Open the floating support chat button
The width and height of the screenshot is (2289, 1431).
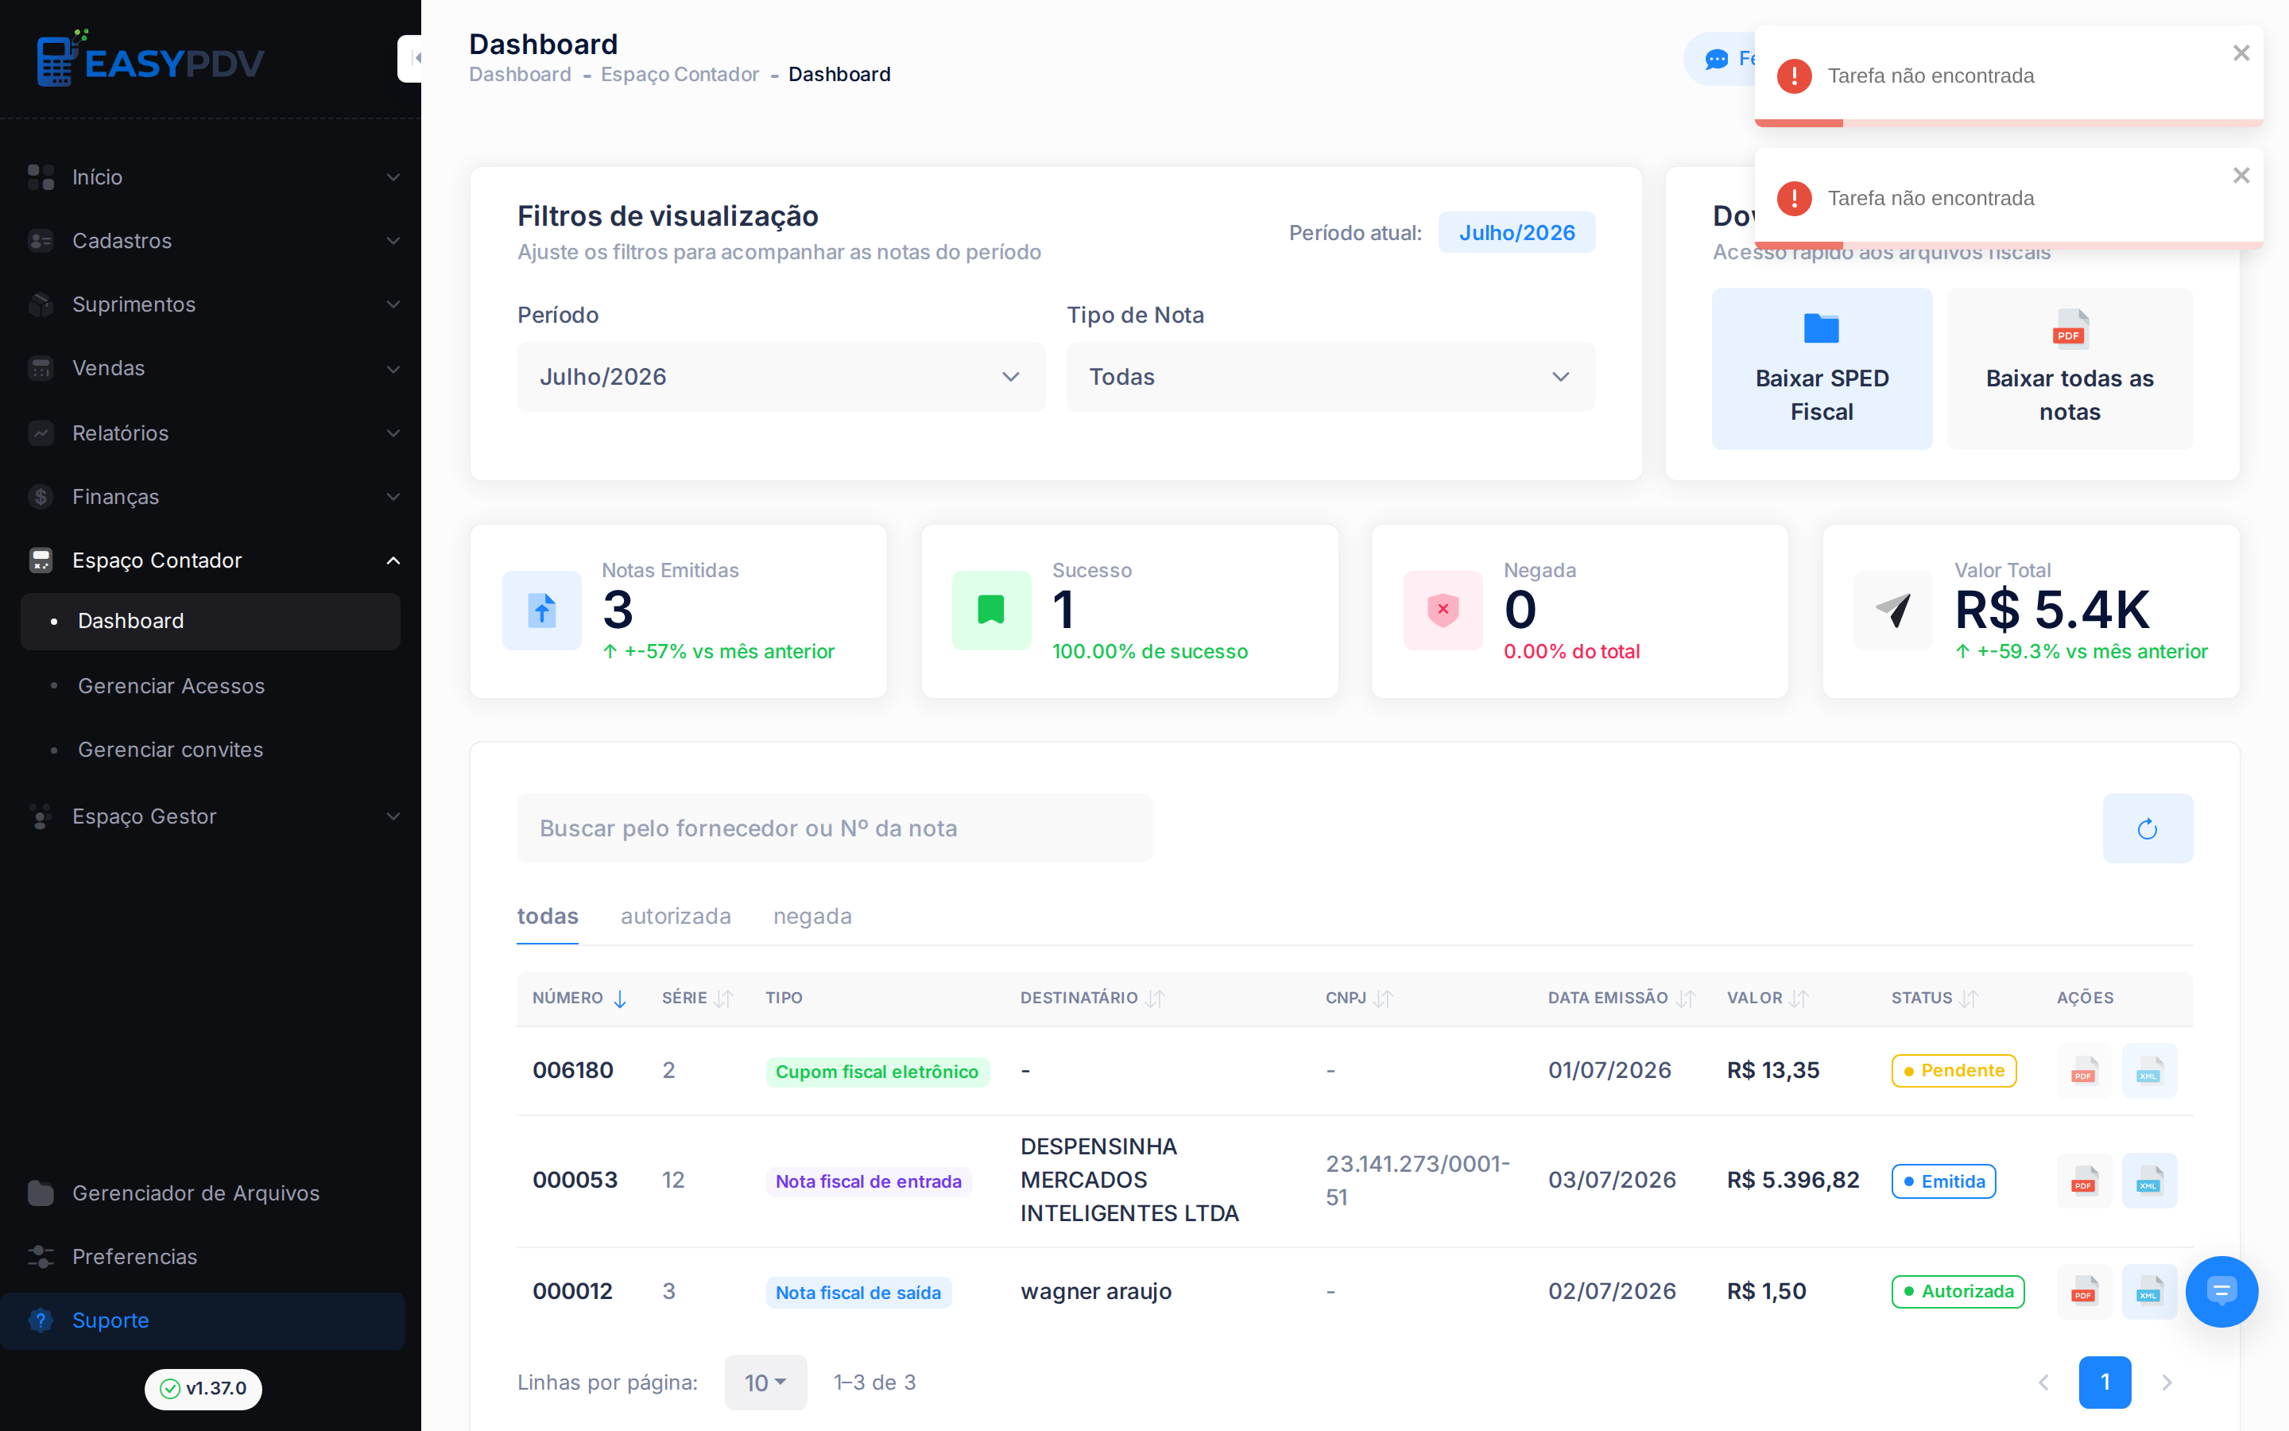(x=2221, y=1291)
